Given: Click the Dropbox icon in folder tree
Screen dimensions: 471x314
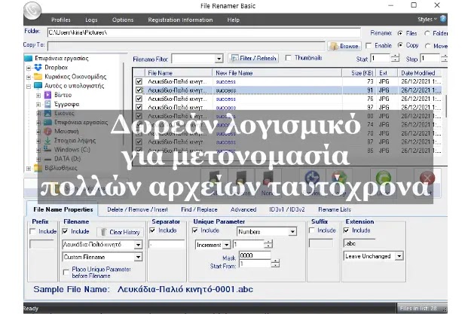Looking at the screenshot, I should point(38,67).
